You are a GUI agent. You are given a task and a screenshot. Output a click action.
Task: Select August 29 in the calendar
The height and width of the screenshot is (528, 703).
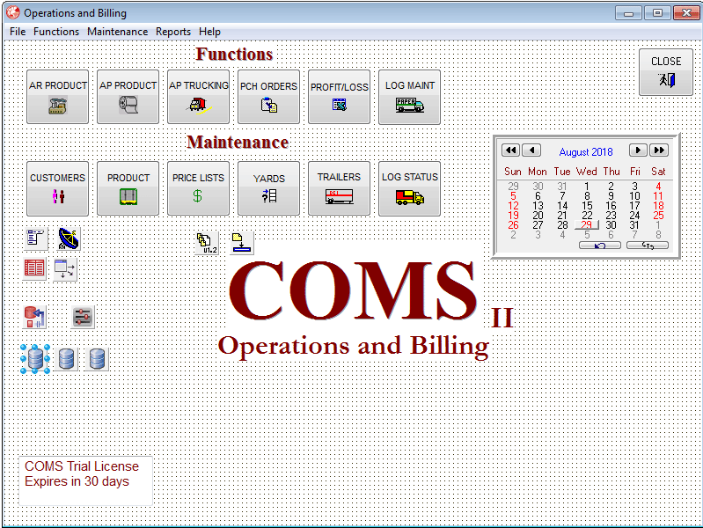click(x=587, y=224)
